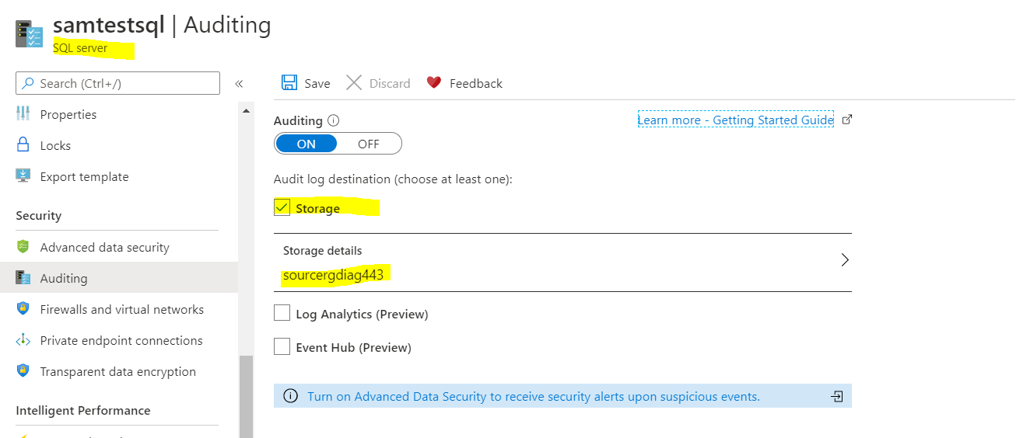Screen dimensions: 1016x438
Task: Click storage account name sourcergdiag443
Action: click(x=333, y=275)
